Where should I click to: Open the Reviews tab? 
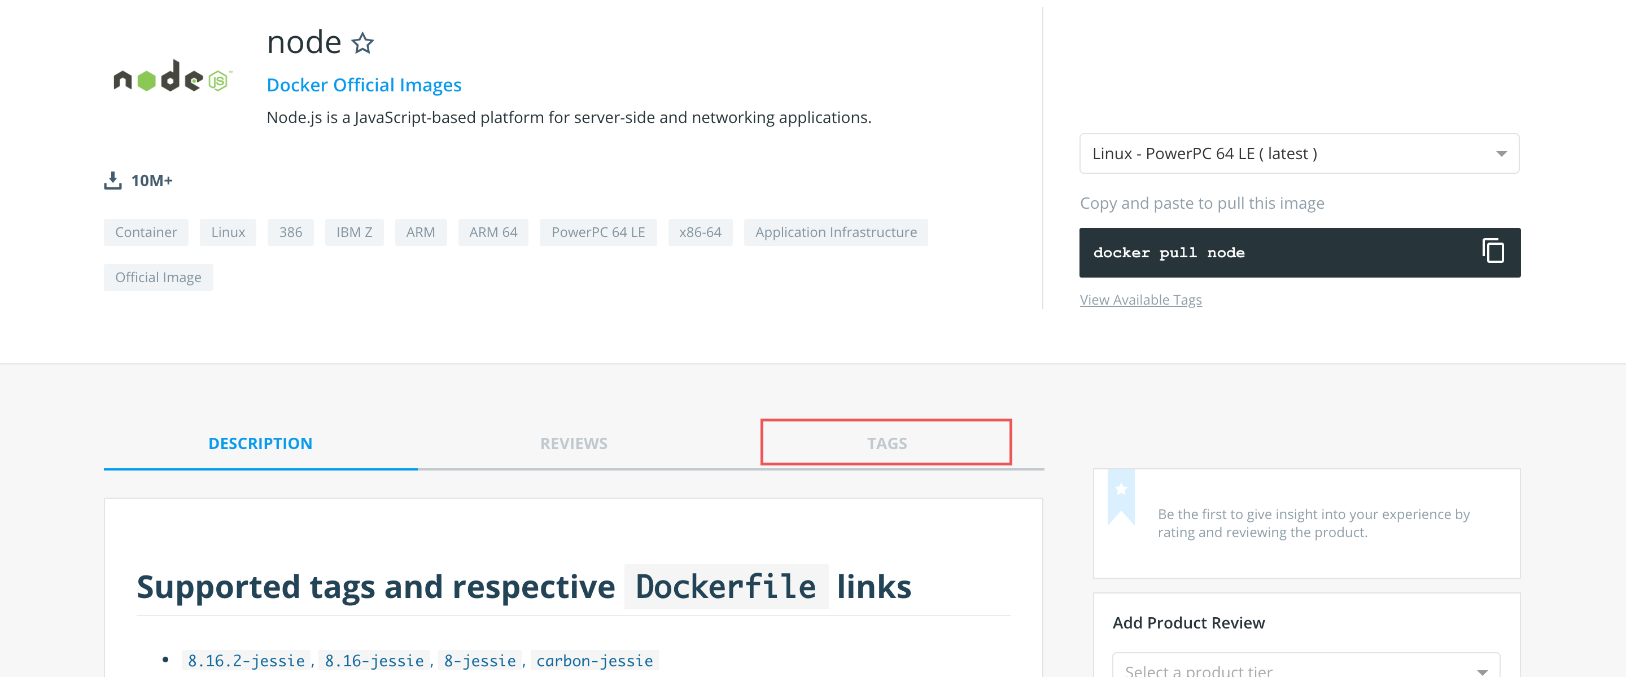click(x=573, y=443)
